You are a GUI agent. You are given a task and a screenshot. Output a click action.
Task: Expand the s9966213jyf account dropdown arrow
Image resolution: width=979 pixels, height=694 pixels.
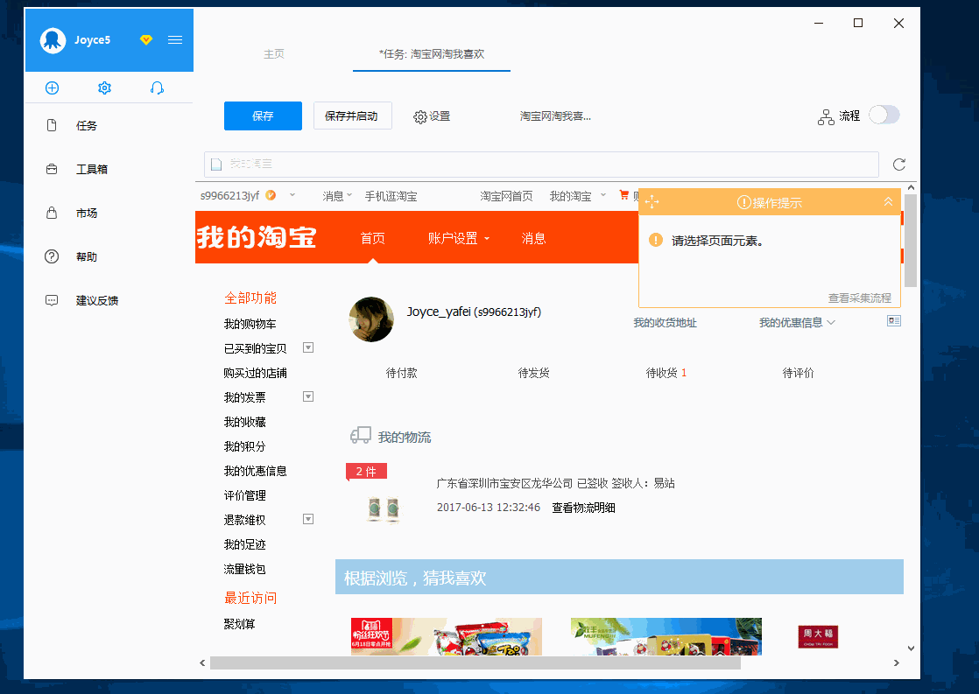292,195
